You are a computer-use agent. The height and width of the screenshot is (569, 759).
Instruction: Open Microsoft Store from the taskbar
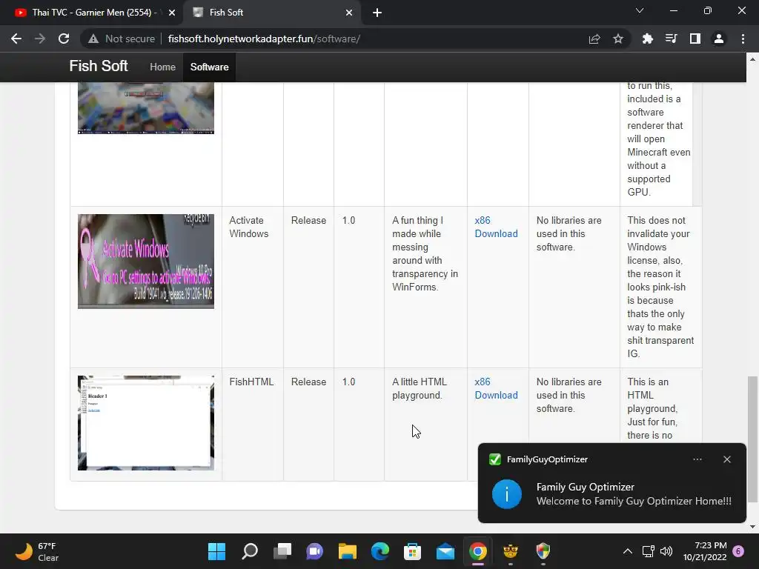pos(412,551)
